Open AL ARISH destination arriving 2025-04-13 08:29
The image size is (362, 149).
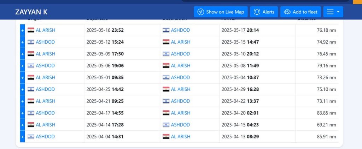[180, 137]
